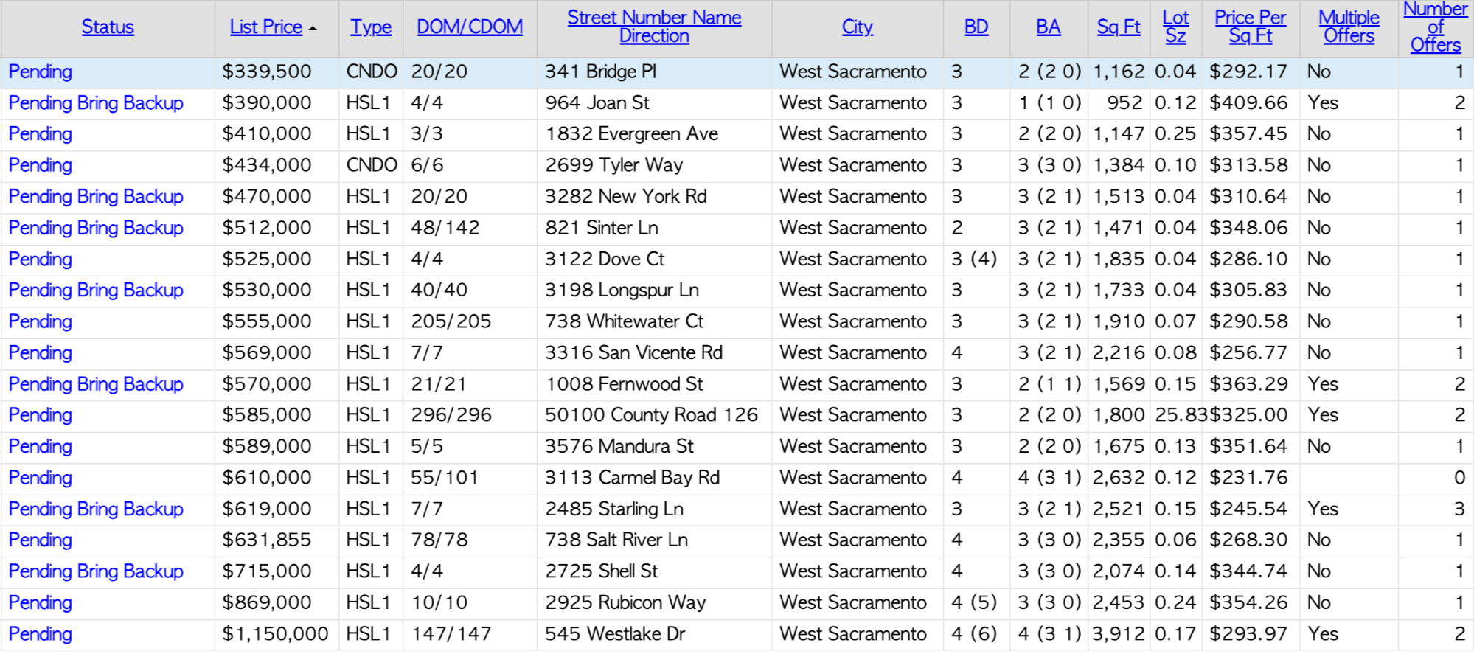Open Pending status for 738 Whitewater Ct
Screen dimensions: 1474x654
[x=41, y=321]
